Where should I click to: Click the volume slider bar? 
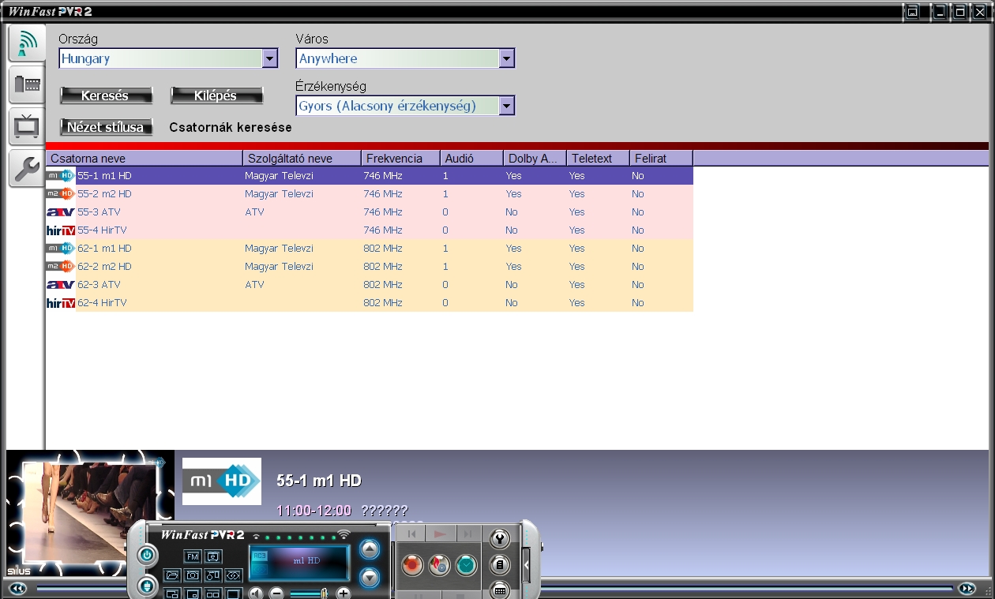310,593
